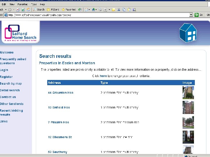Image resolution: width=210 pixels, height=157 pixels.
Task: Expand the Back button history dropdown
Action: pos(6,10)
